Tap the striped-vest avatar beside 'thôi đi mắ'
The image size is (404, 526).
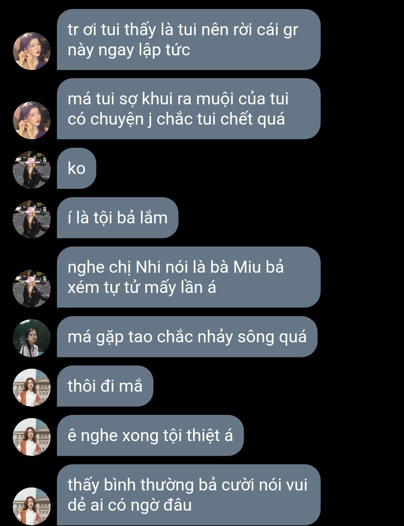(x=32, y=388)
